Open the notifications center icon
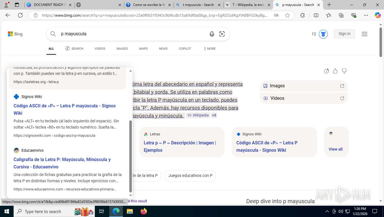Image resolution: width=384 pixels, height=217 pixels. click(x=375, y=211)
